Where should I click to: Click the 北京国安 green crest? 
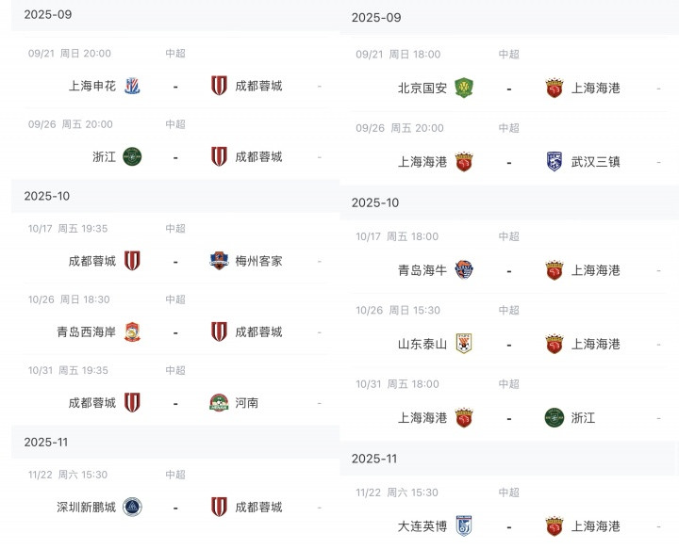tap(463, 89)
